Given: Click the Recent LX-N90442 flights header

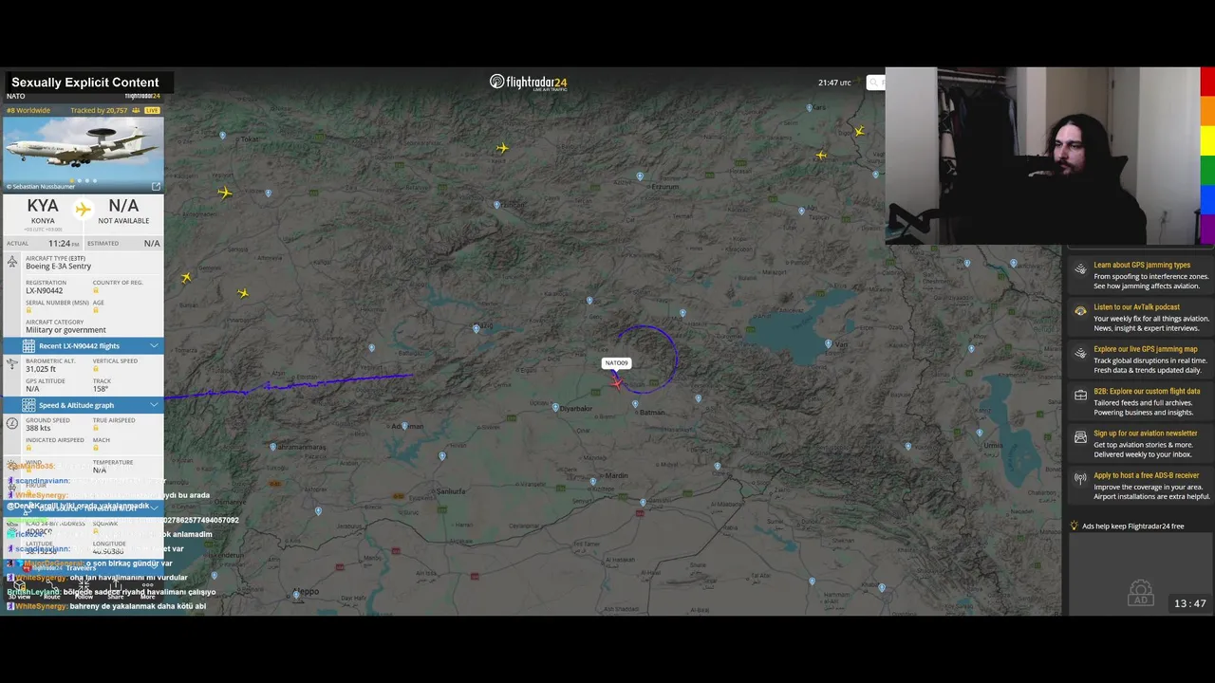Looking at the screenshot, I should pyautogui.click(x=83, y=345).
